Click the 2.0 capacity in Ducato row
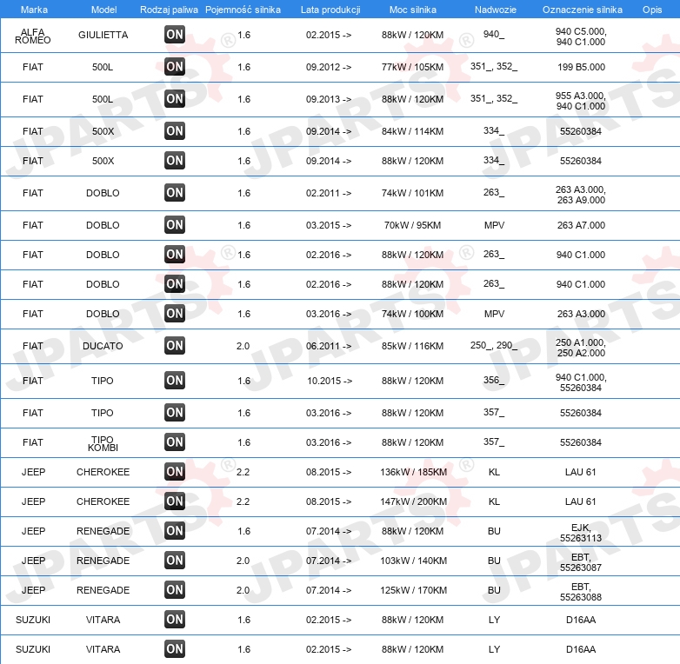The width and height of the screenshot is (680, 664). pos(243,346)
